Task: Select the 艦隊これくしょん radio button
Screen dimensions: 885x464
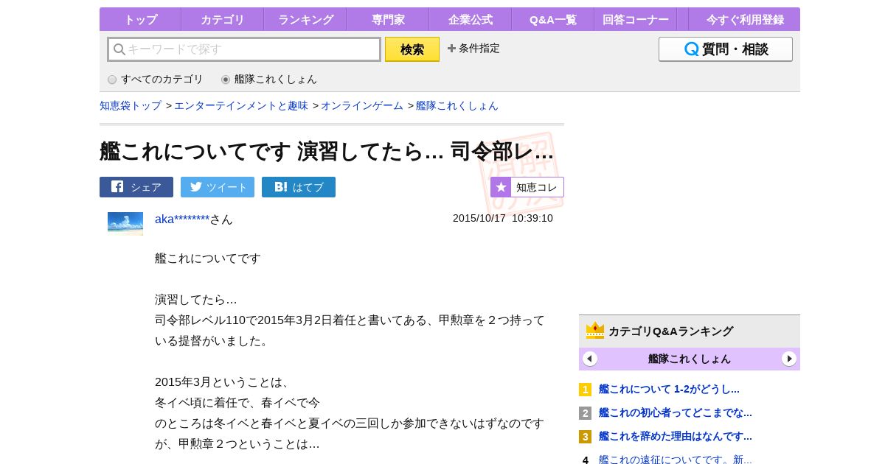Action: click(x=226, y=80)
